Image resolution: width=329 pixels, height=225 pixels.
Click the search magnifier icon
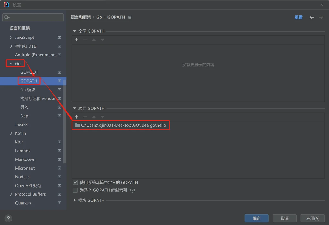[x=7, y=17]
